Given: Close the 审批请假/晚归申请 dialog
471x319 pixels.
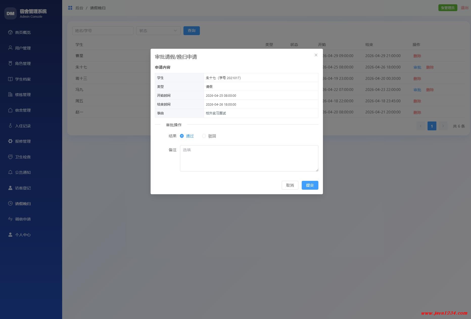Looking at the screenshot, I should click(x=316, y=55).
